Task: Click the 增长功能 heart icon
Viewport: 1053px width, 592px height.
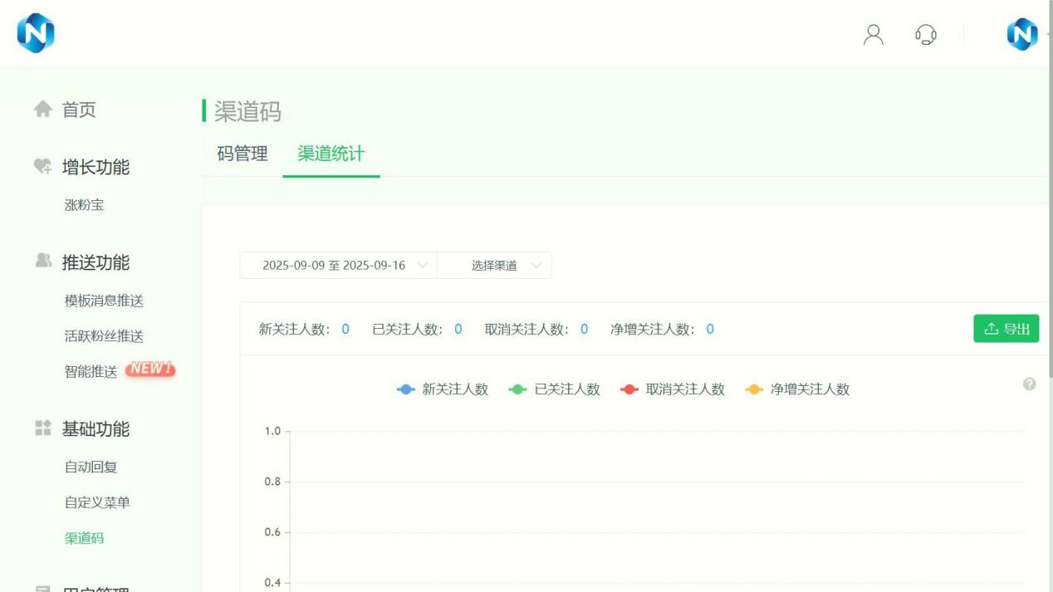Action: [x=42, y=167]
